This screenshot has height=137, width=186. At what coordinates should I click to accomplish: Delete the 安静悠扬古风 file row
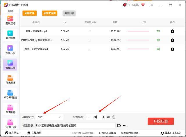[x=172, y=40]
